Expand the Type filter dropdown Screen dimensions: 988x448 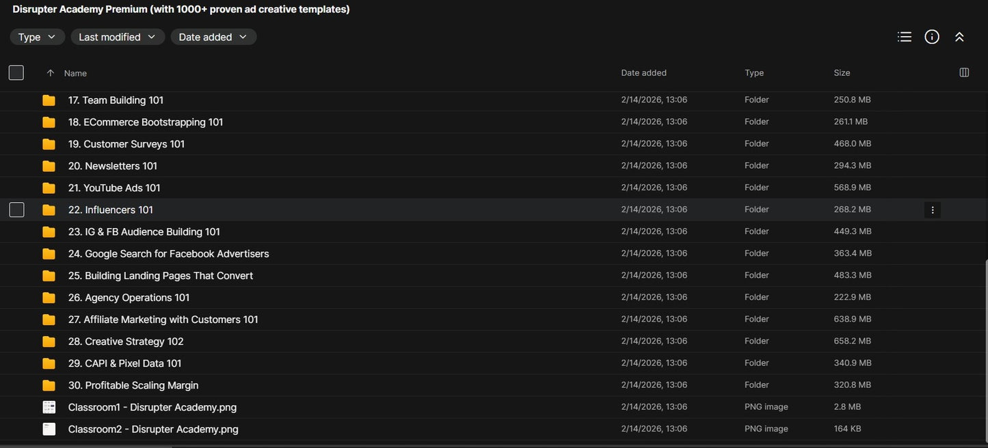coord(38,37)
